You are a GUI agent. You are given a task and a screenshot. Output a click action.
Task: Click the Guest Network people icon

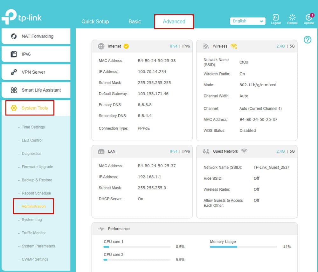click(x=206, y=151)
